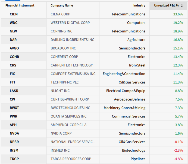Image resolution: width=188 pixels, height=164 pixels.
Task: Click the 33.6% unrealized P&L value
Action: click(178, 14)
